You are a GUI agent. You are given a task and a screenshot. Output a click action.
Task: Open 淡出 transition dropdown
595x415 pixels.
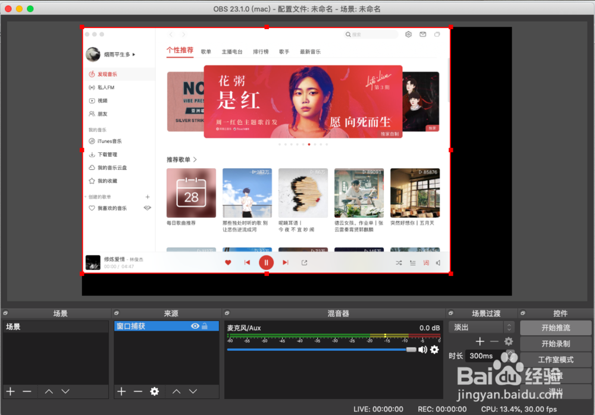(481, 327)
